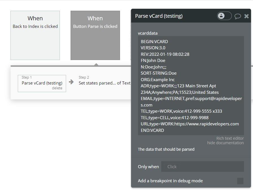
Task: Enable the breakpoint in debug mode checkbox
Action: pyautogui.click(x=240, y=181)
